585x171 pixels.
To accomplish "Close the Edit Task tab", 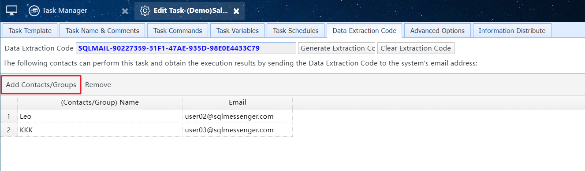I will 236,11.
